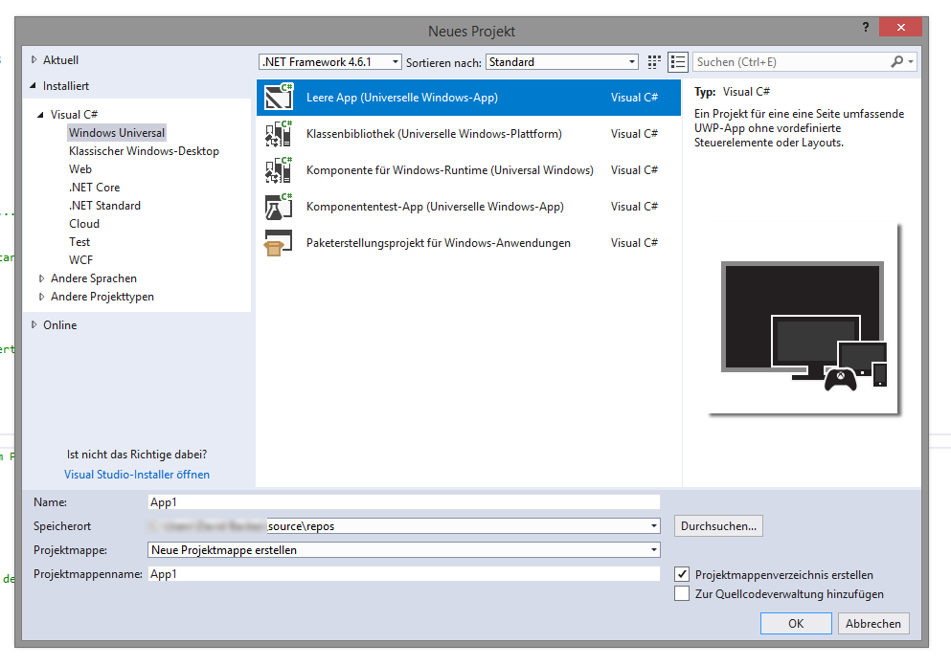
Task: Collapse the Visual C# tree node
Action: coord(40,114)
